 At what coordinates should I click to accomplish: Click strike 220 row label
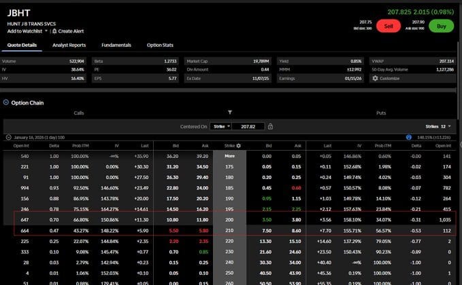[229, 241]
